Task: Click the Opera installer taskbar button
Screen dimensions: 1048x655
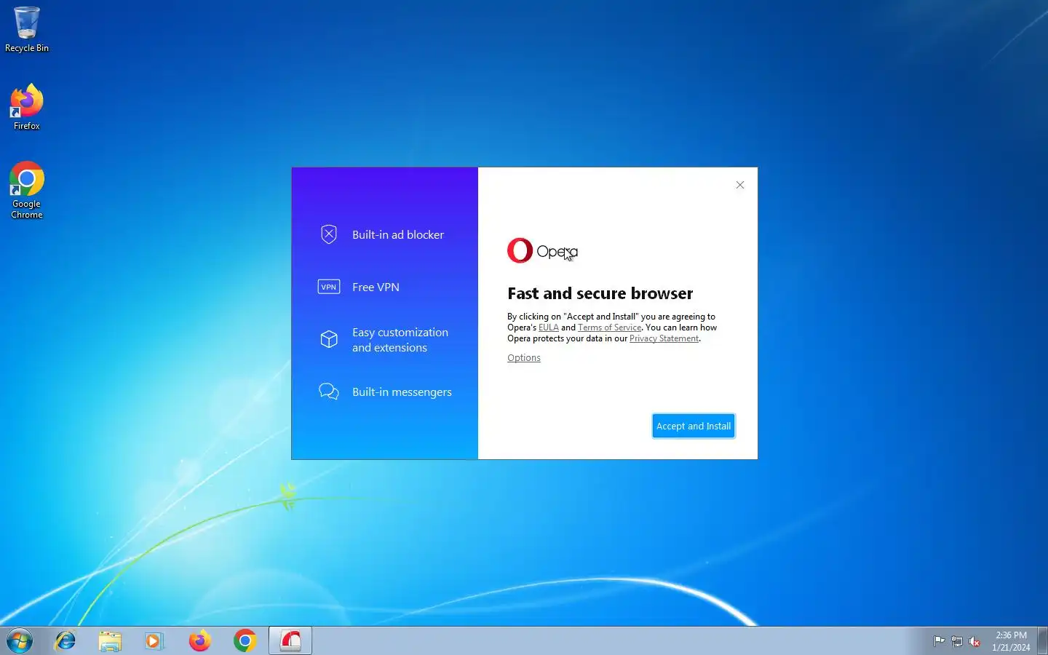Action: [290, 641]
